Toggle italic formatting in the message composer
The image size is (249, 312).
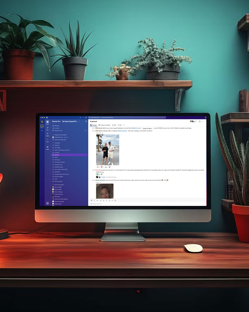(x=94, y=200)
